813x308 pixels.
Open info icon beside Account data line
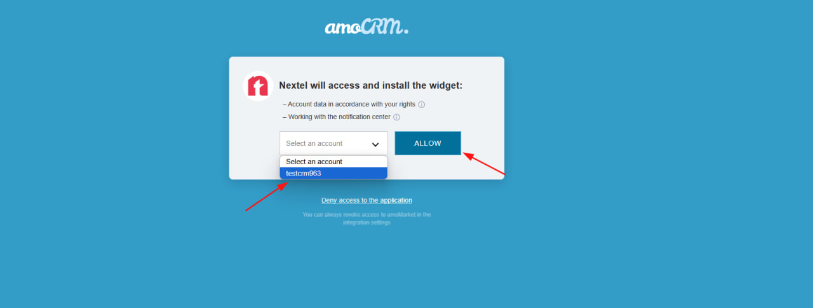(x=421, y=105)
